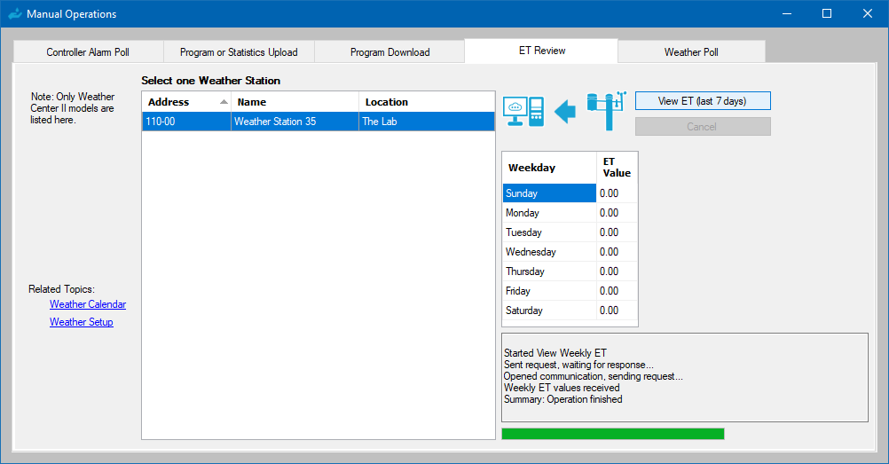Switch to the Weather Poll tab
Screen dimensions: 889x464
click(691, 52)
